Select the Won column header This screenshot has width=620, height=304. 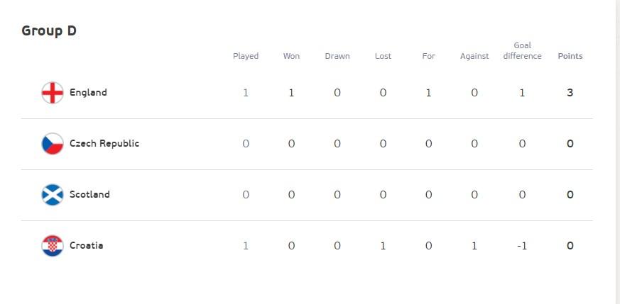[x=291, y=56]
